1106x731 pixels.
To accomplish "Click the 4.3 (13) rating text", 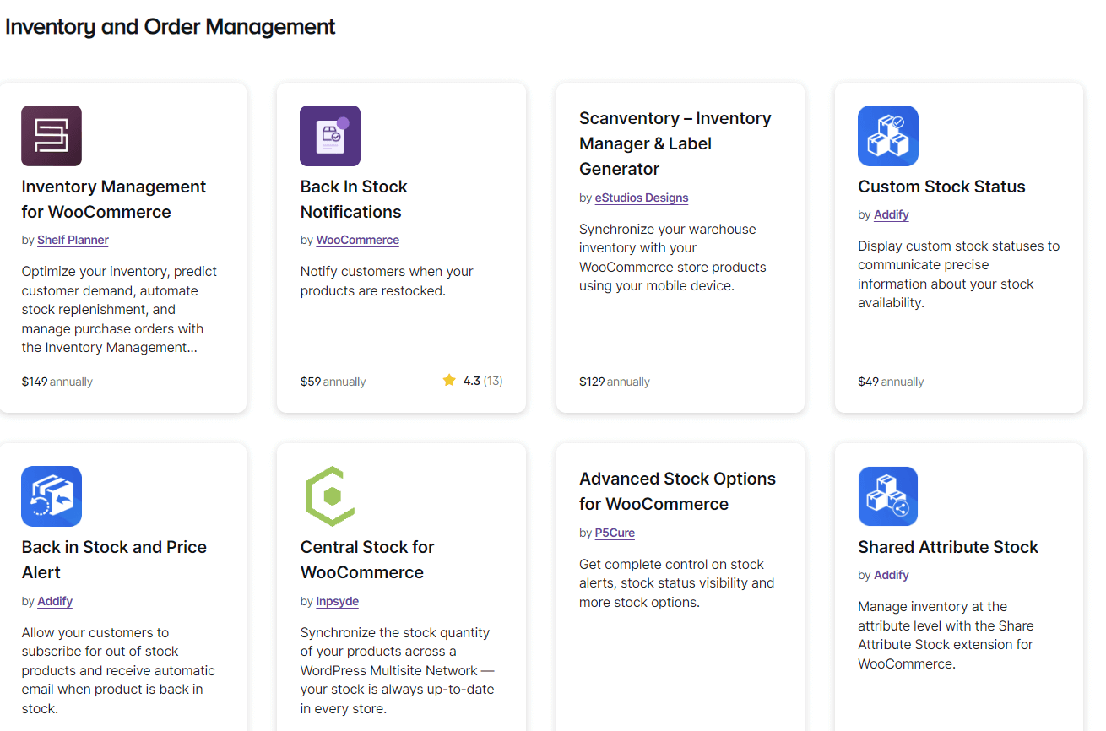I will [483, 381].
